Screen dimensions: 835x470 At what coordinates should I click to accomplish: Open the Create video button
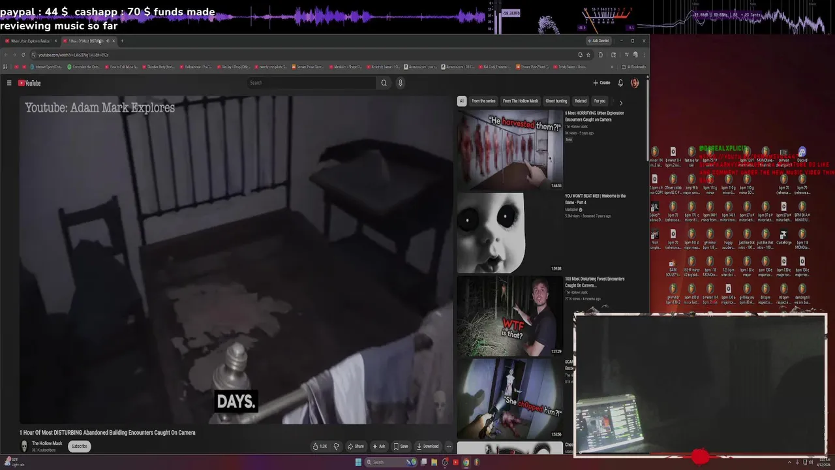[x=601, y=83]
